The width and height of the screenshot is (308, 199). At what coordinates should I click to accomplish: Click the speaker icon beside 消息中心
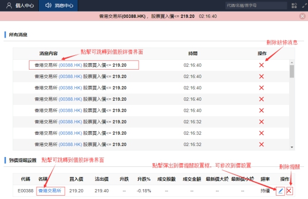pyautogui.click(x=48, y=6)
